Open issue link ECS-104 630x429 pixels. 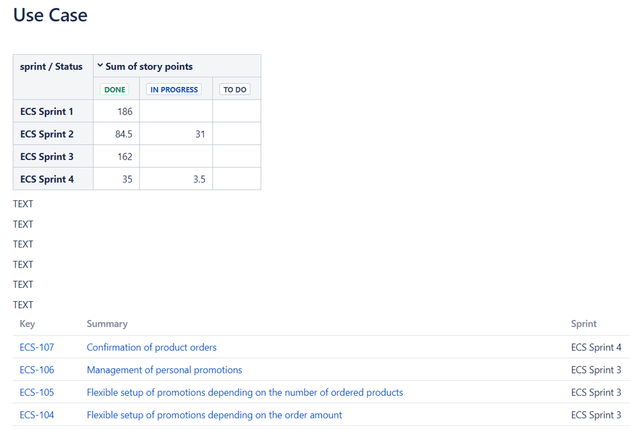click(x=37, y=415)
